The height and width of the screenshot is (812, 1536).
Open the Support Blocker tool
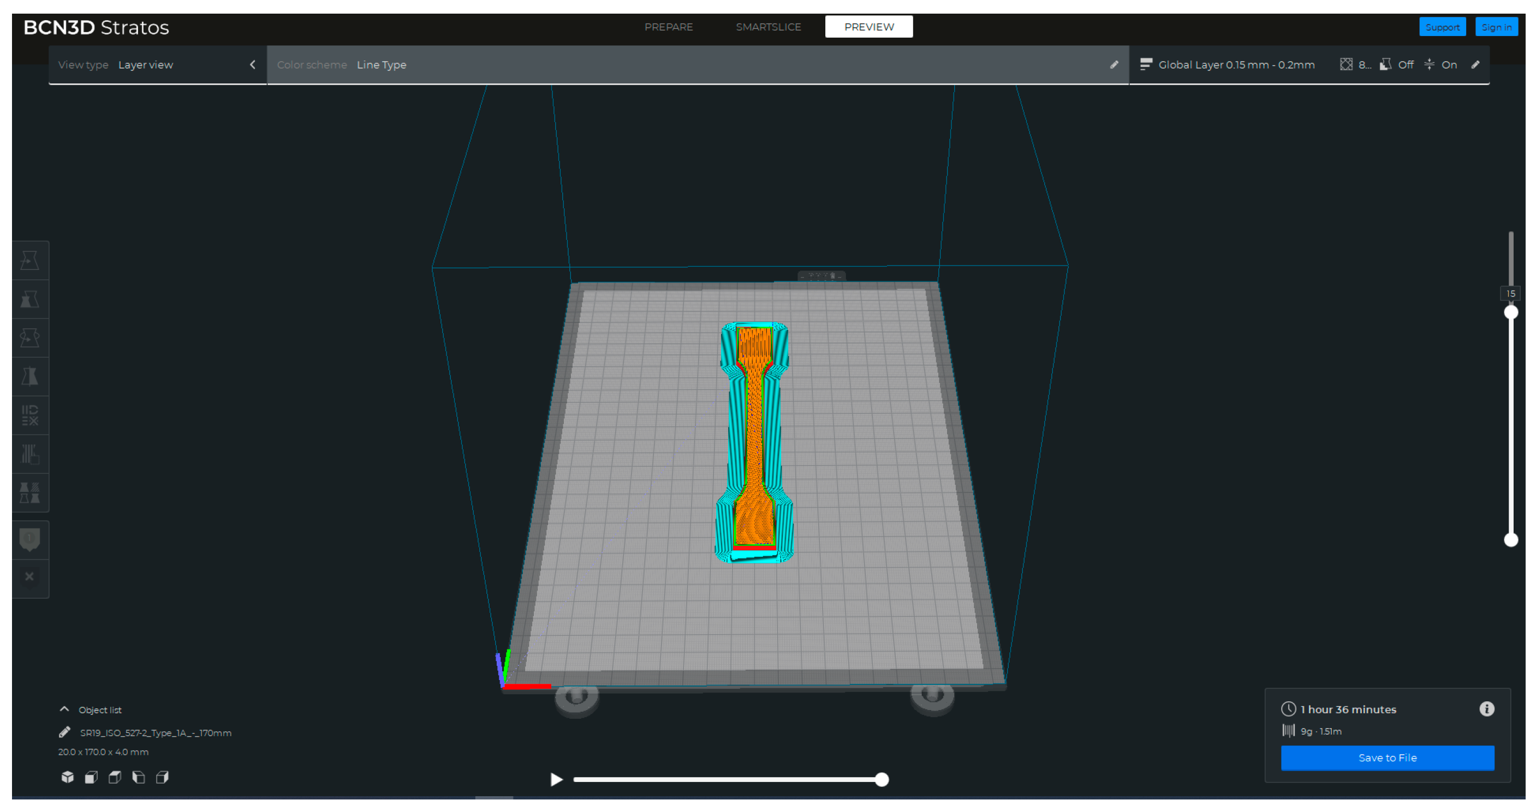pyautogui.click(x=30, y=454)
